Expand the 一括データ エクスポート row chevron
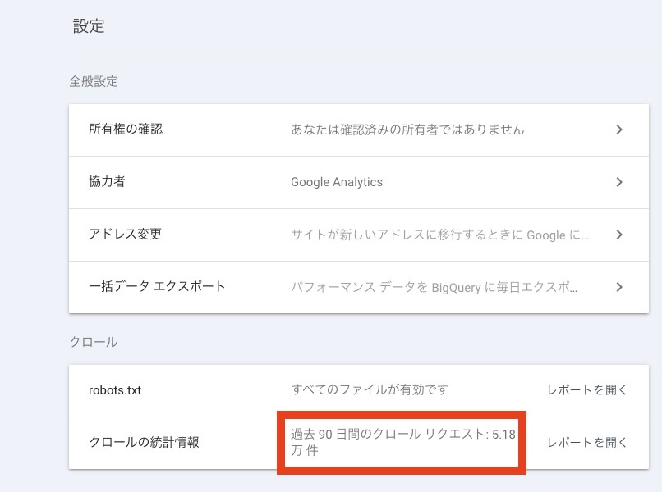The image size is (662, 492). 620,287
